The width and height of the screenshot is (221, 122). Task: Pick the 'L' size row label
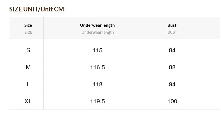coord(28,84)
